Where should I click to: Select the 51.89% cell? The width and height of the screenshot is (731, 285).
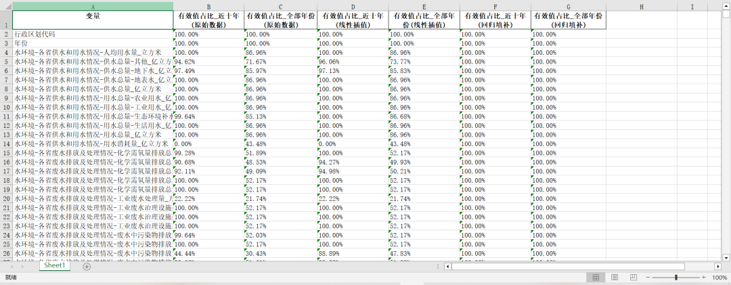click(281, 152)
